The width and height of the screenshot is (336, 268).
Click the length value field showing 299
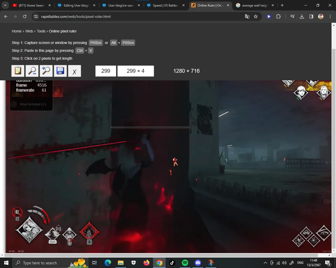(x=106, y=71)
